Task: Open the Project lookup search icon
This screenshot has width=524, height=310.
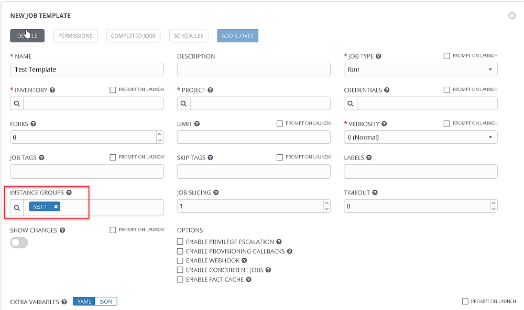Action: [x=183, y=104]
